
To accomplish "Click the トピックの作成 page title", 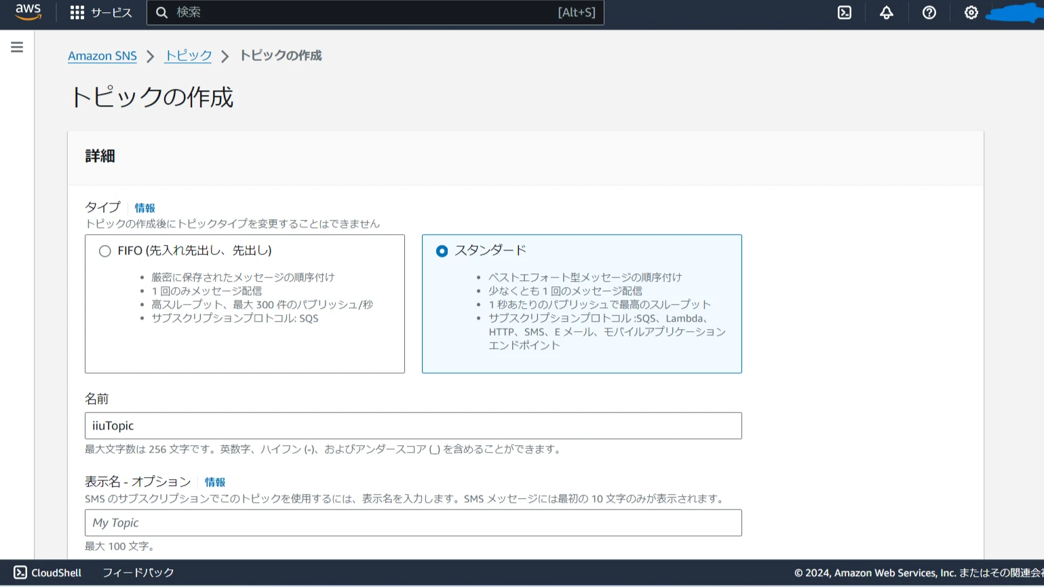I will coord(152,97).
